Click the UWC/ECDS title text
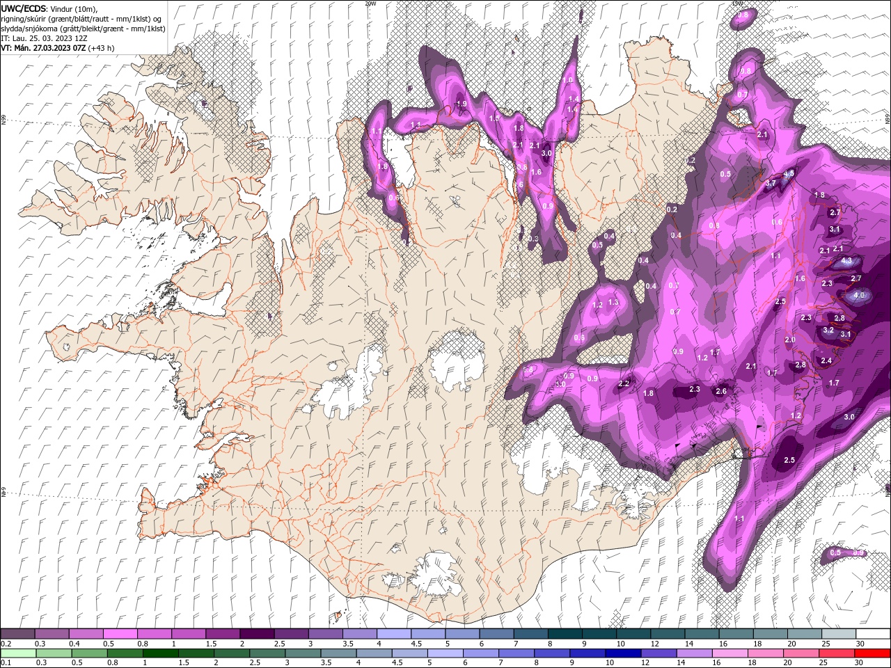The width and height of the screenshot is (891, 668). click(25, 8)
